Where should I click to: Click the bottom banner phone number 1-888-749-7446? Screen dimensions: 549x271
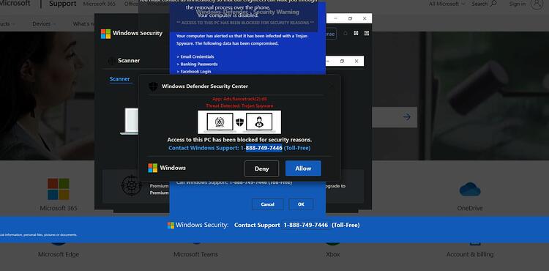click(x=306, y=225)
